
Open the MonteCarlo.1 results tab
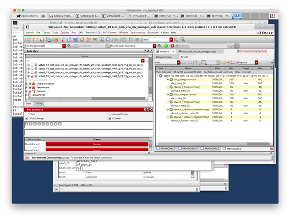tap(188, 149)
